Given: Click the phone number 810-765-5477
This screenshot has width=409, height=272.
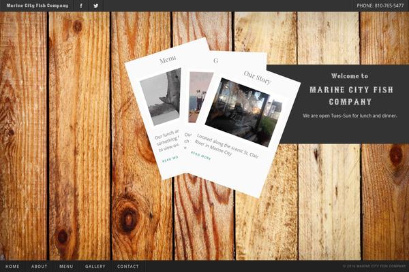Looking at the screenshot, I should coord(380,5).
